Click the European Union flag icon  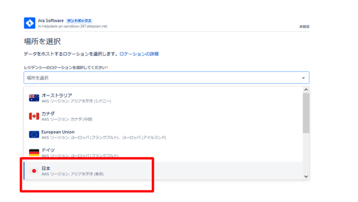34,134
